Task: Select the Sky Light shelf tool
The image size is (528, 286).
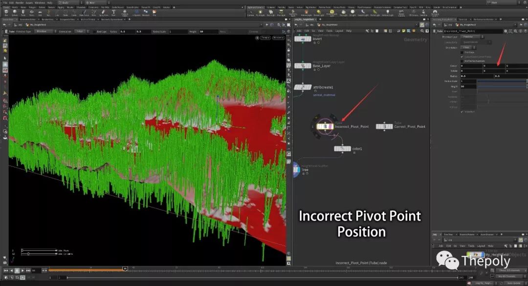Action: click(343, 13)
